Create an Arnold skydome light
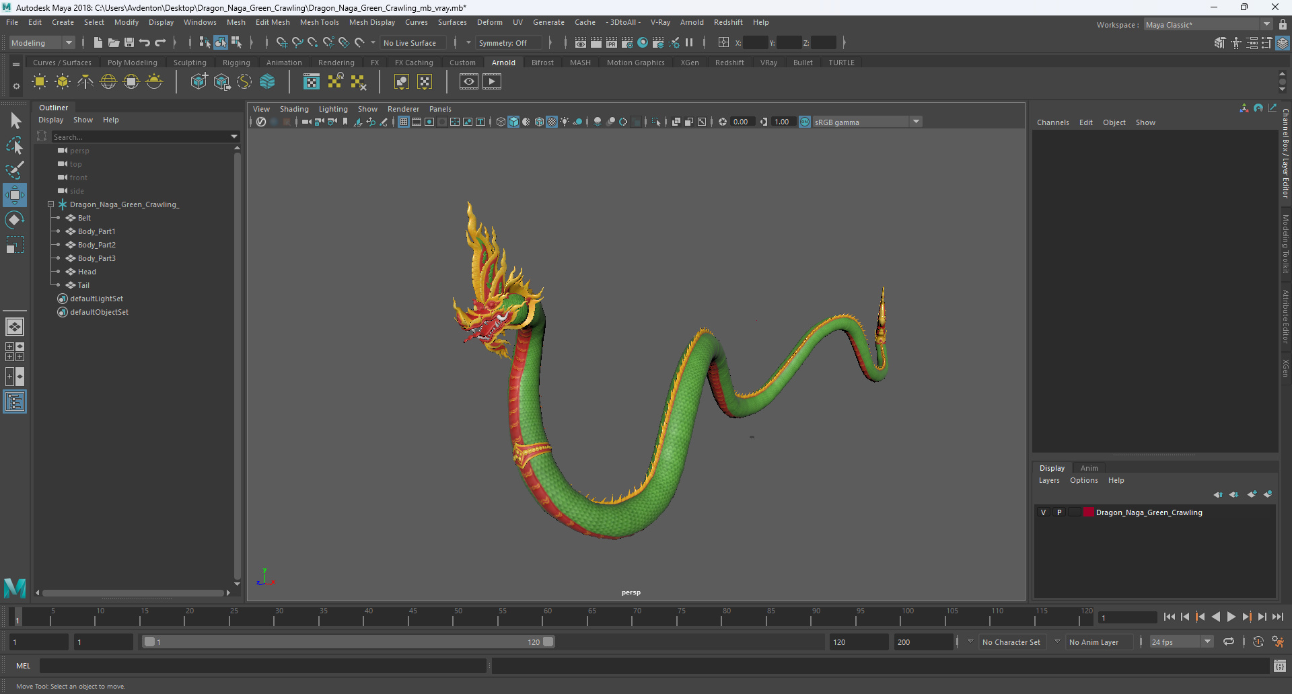The height and width of the screenshot is (694, 1292). (108, 82)
